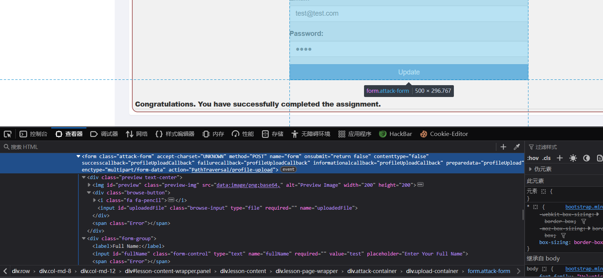Image resolution: width=603 pixels, height=278 pixels.
Task: Switch to the Network tab
Action: pyautogui.click(x=137, y=134)
